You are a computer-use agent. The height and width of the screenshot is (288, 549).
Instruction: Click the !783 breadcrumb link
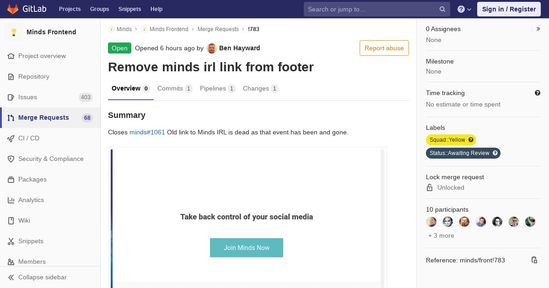253,29
